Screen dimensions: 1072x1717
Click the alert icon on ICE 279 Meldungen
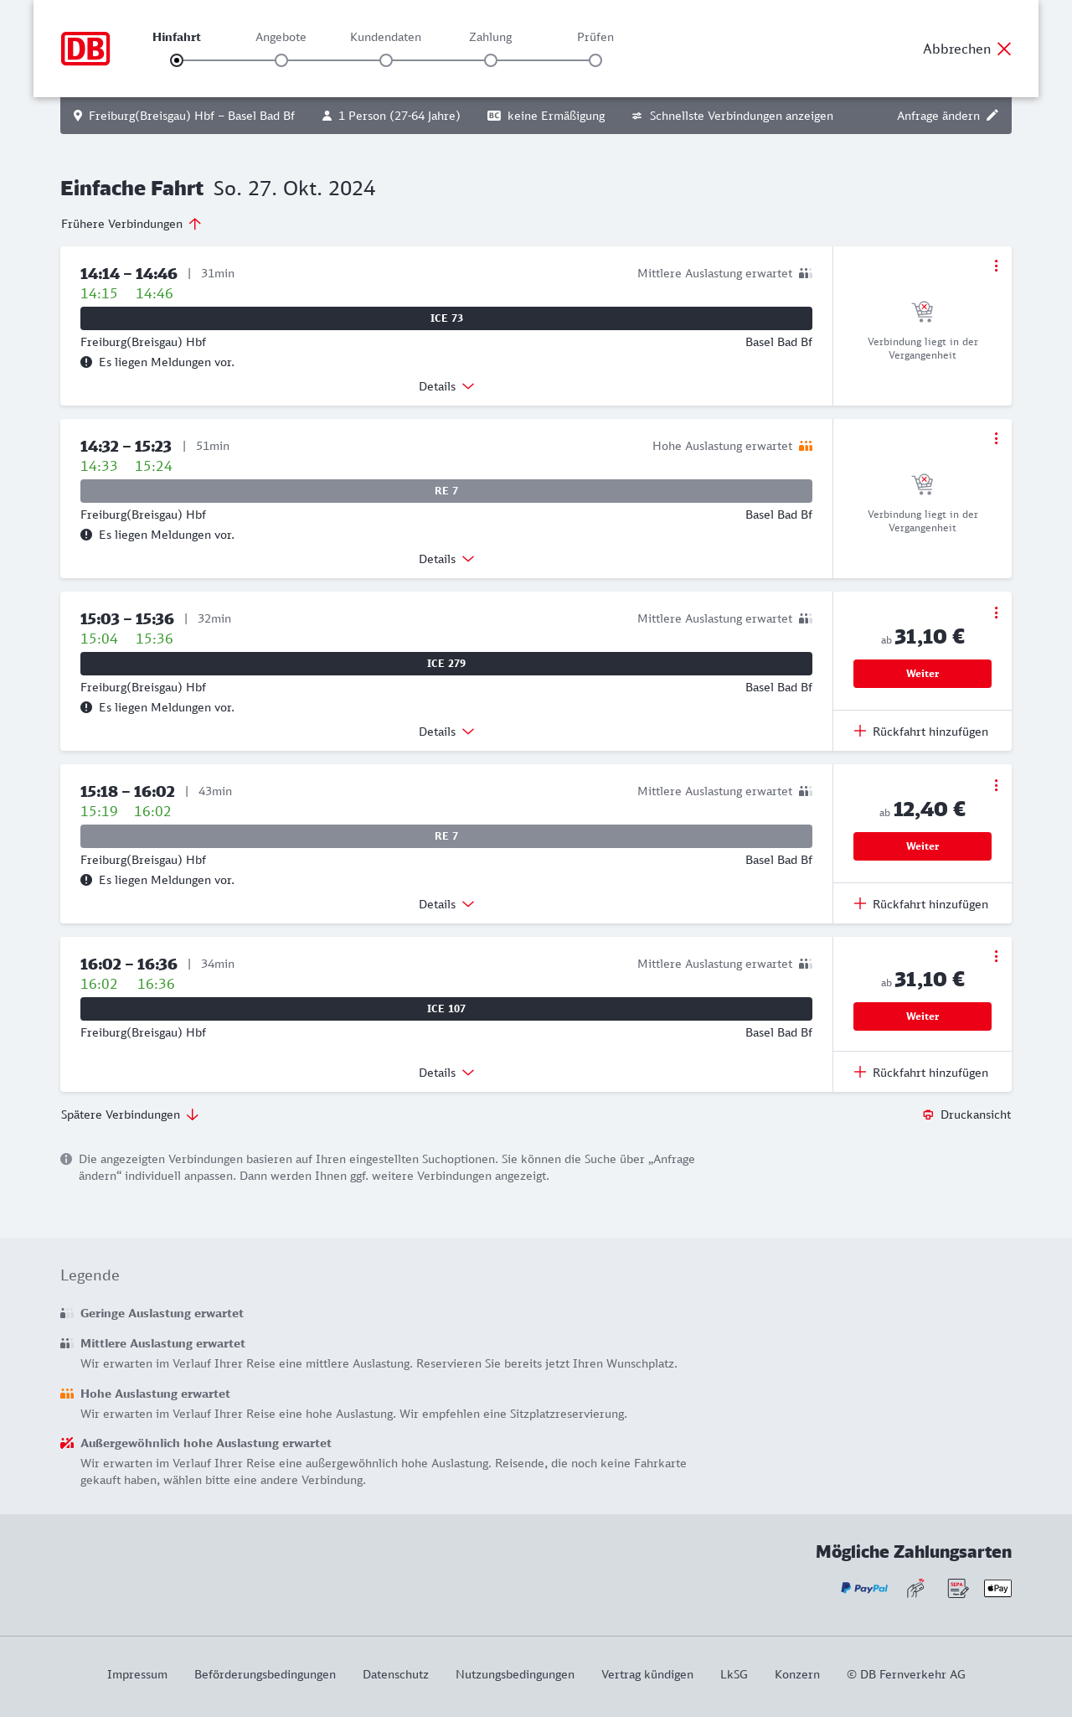tap(86, 707)
